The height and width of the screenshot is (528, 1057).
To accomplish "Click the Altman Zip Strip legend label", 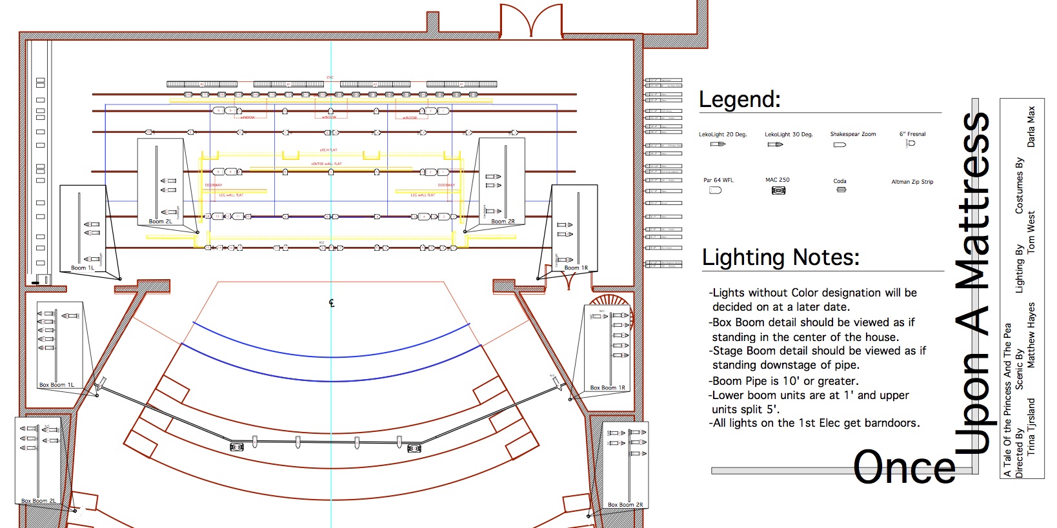I will tap(912, 182).
